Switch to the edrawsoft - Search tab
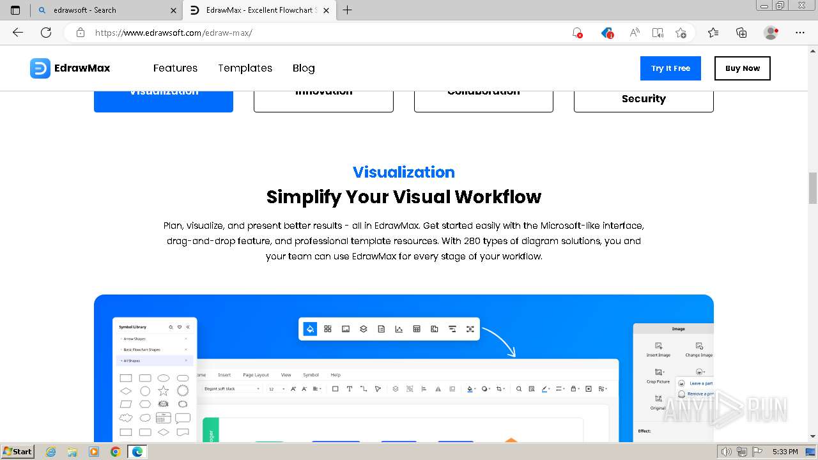 [x=106, y=10]
